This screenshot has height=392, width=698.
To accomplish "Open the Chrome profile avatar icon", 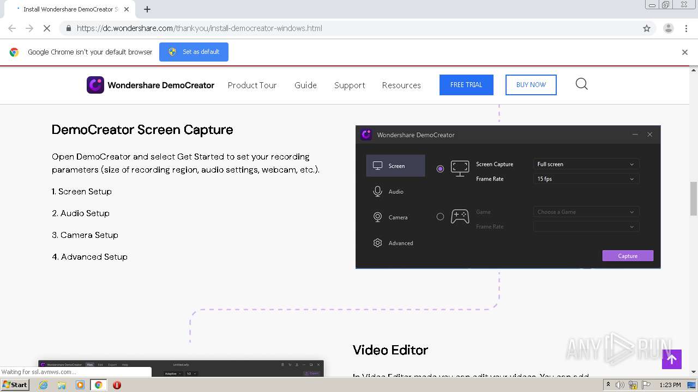I will click(669, 28).
